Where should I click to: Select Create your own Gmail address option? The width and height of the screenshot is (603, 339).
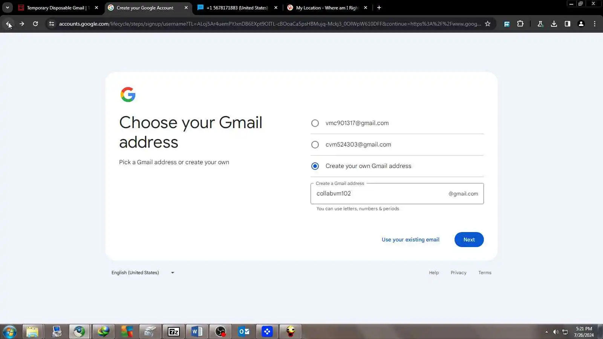(315, 166)
